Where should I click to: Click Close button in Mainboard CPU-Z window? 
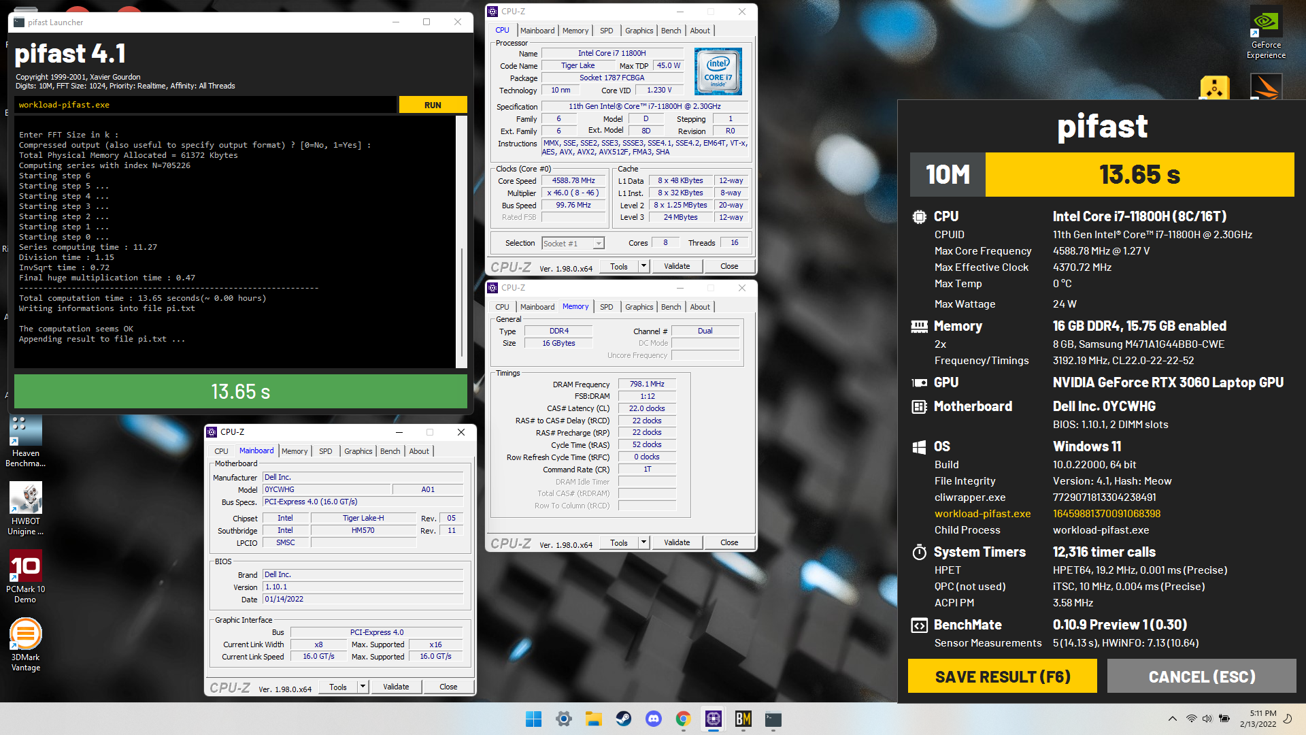448,687
